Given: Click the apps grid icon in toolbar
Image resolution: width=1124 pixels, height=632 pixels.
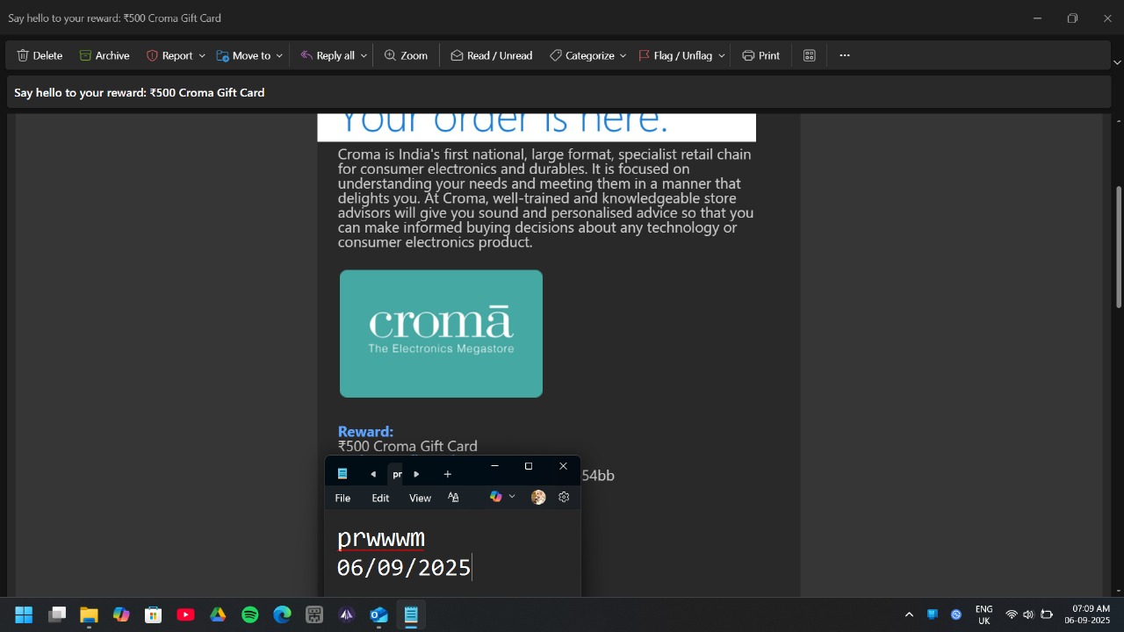Looking at the screenshot, I should click(x=810, y=55).
